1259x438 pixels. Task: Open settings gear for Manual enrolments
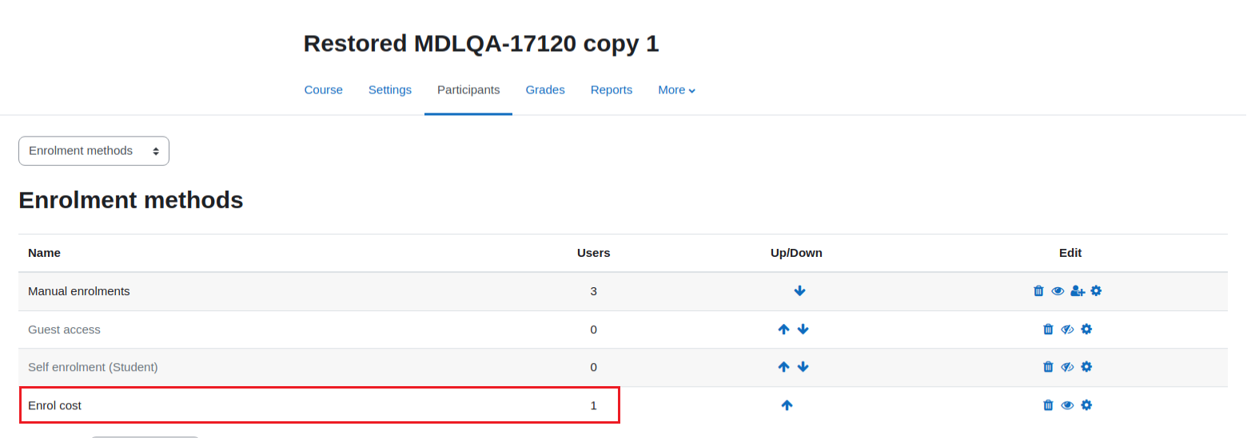1096,291
